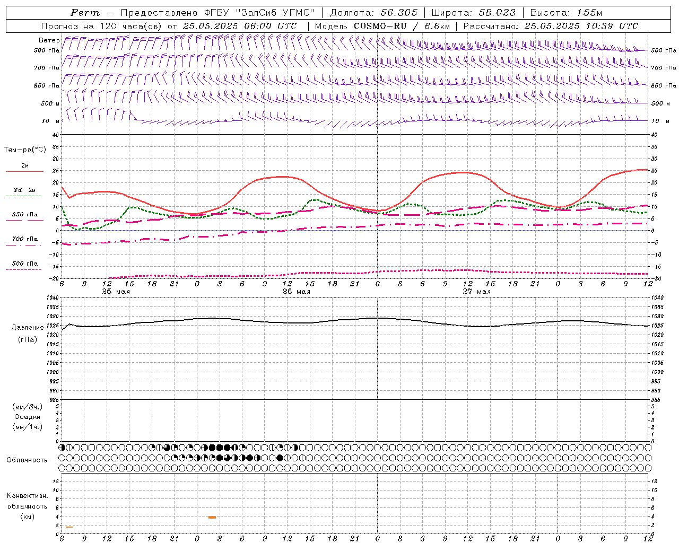
Task: Select the elevation text "Высота: 155м"
Action: [566, 13]
